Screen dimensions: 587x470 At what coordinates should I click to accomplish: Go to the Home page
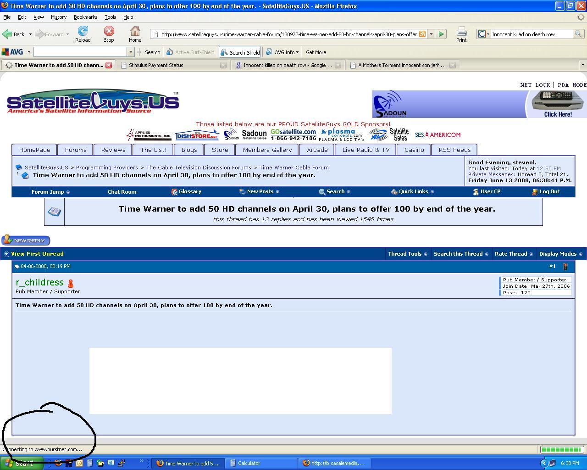click(x=135, y=34)
